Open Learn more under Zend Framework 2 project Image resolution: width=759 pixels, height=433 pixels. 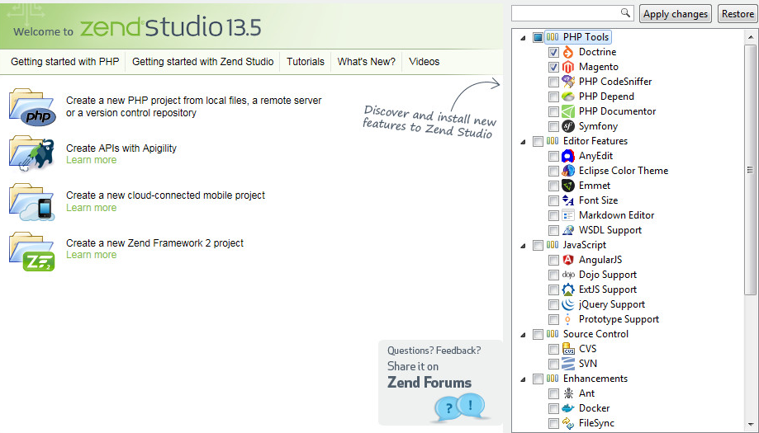point(92,255)
